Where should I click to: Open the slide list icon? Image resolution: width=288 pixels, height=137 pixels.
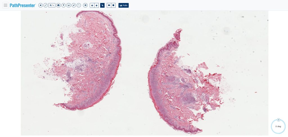85,5
